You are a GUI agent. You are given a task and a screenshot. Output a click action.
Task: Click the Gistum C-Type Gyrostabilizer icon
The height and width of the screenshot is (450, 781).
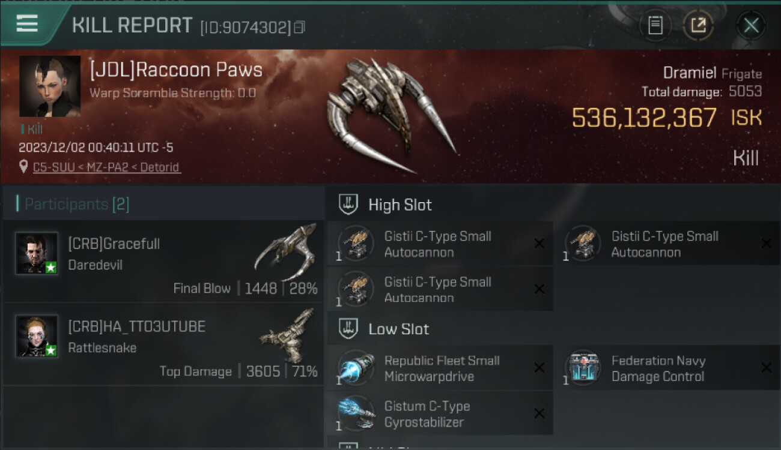coord(356,414)
